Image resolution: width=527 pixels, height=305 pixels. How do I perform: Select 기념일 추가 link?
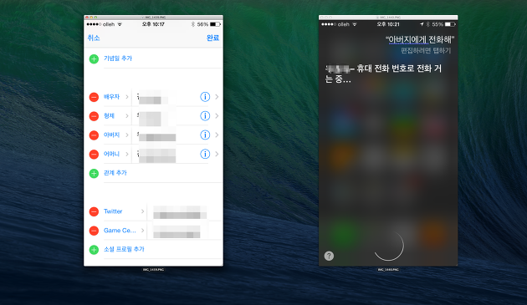pos(118,58)
